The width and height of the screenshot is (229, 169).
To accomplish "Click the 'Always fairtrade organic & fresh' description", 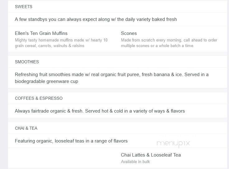I will point(100,111).
